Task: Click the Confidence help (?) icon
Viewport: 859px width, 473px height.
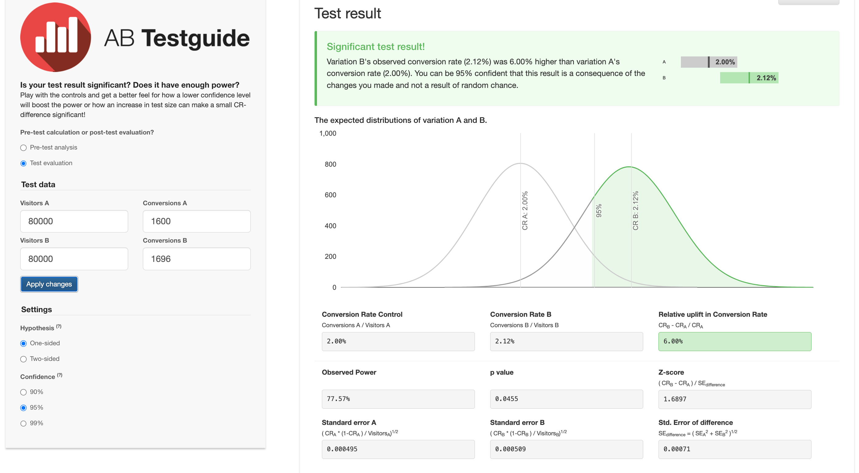Action: coord(60,375)
